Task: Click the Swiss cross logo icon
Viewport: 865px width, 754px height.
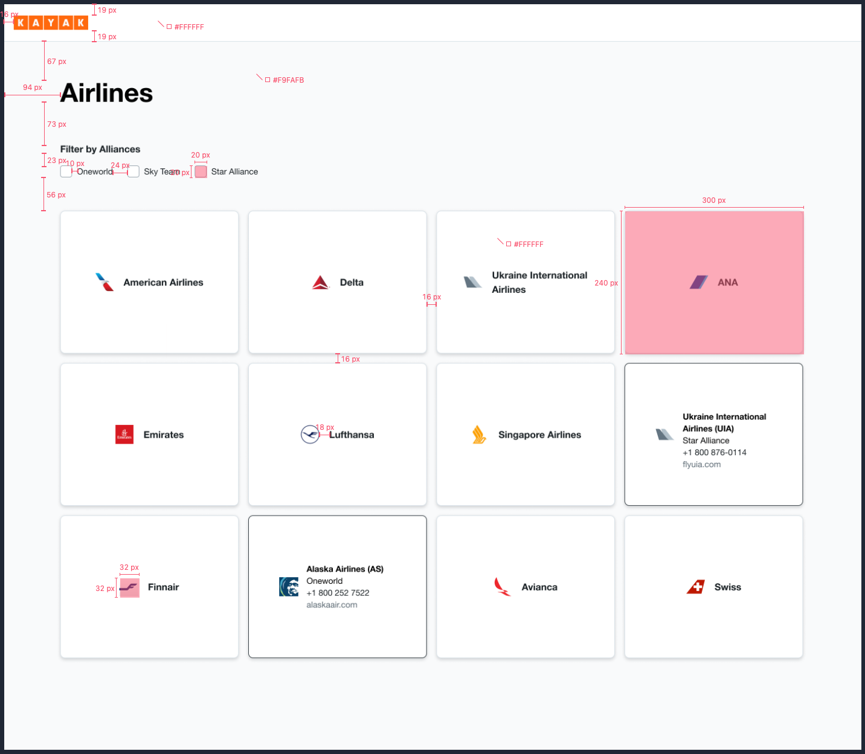Action: coord(696,586)
